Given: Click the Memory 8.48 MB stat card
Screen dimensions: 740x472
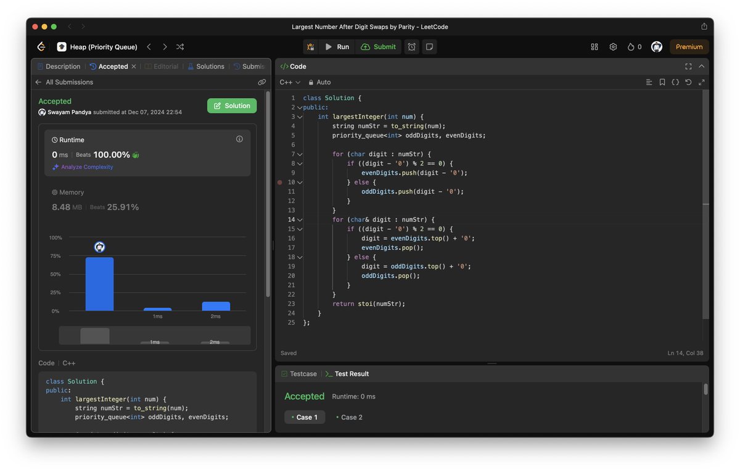Looking at the screenshot, I should [x=147, y=200].
